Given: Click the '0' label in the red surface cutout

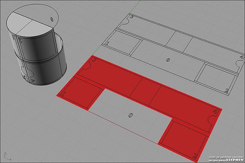Looking at the screenshot, I should click(x=130, y=116).
